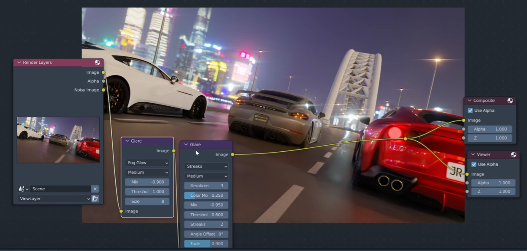This screenshot has width=527, height=251.
Task: Toggle Use Alpha in Composite node
Action: coord(470,111)
